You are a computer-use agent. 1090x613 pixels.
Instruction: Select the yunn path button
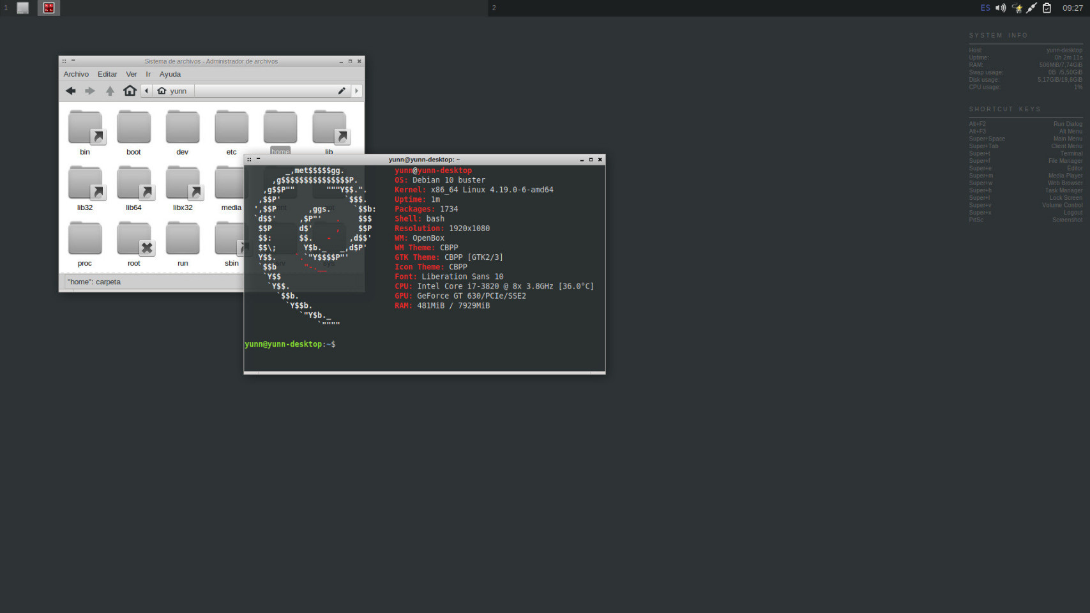172,91
